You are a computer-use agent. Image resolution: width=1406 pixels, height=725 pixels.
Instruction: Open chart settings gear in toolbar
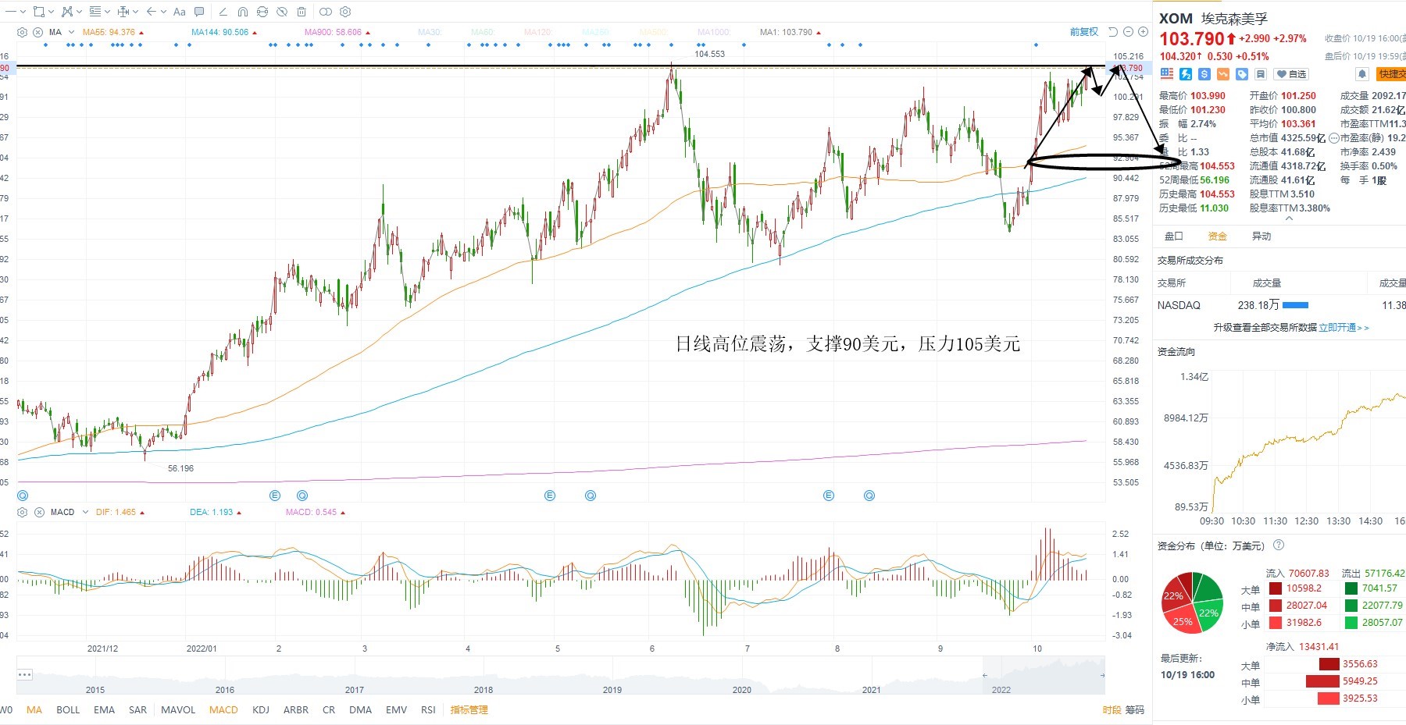coord(345,12)
